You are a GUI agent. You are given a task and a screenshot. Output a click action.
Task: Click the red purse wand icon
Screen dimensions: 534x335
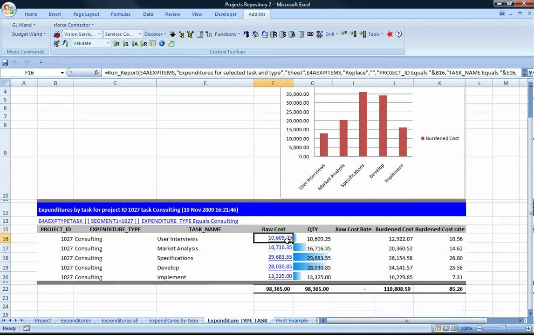coord(57,34)
